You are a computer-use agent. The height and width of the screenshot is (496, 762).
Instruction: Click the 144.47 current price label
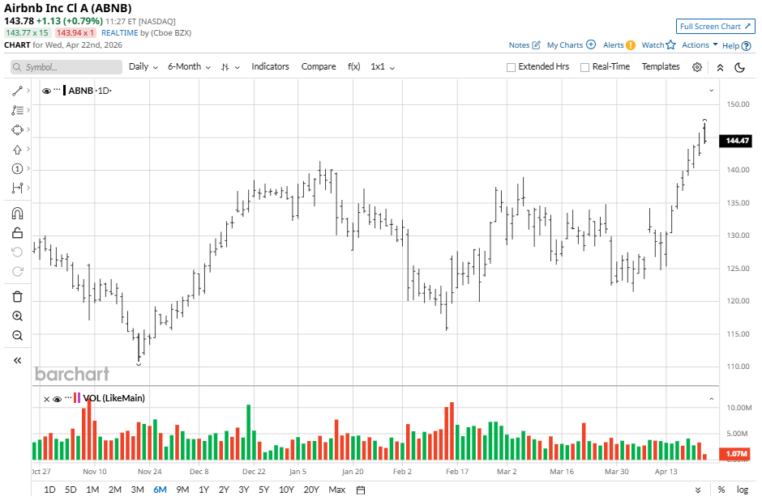[737, 141]
